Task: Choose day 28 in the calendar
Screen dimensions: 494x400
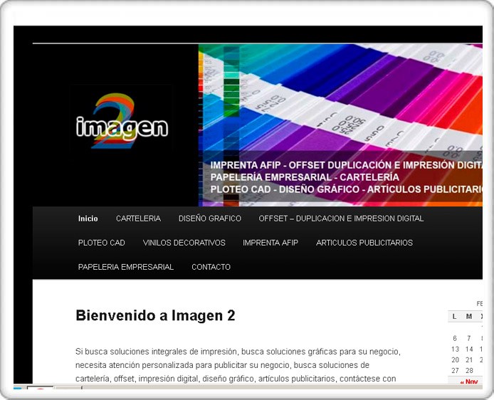Action: 469,371
